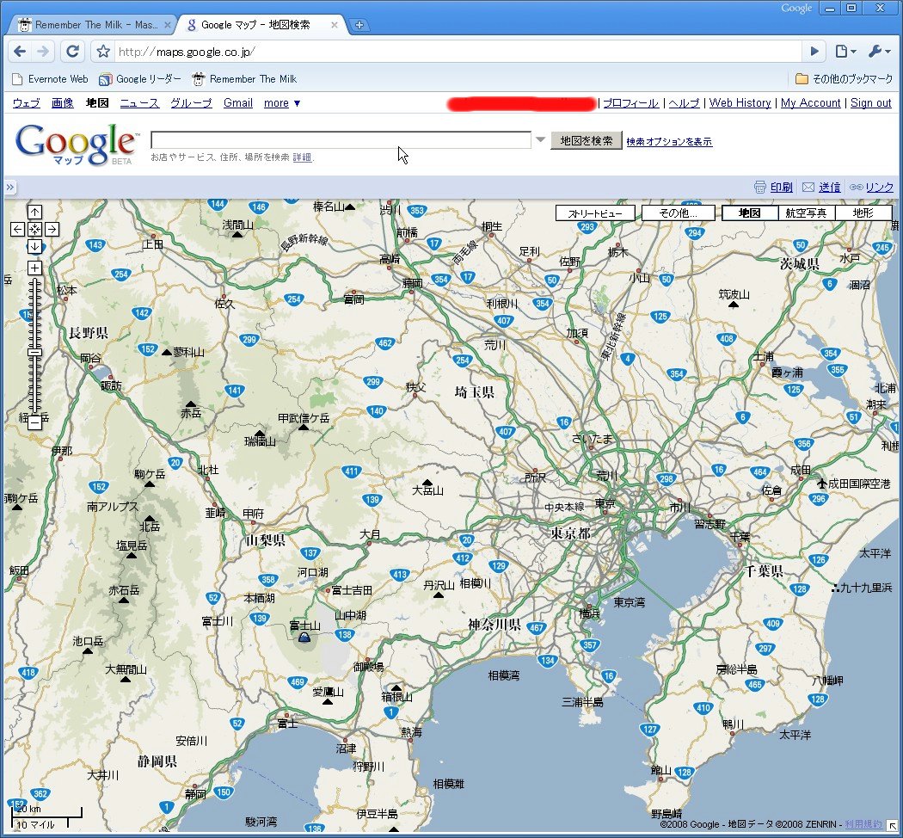The height and width of the screenshot is (838, 903).
Task: Expand the more dropdown menu
Action: [x=281, y=103]
